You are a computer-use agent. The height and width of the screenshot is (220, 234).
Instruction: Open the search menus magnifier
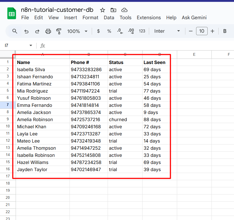[15, 31]
